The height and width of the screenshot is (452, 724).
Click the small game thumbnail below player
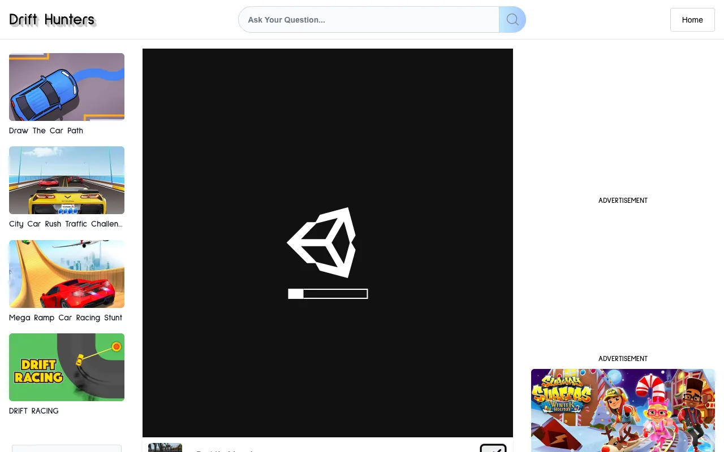165,447
